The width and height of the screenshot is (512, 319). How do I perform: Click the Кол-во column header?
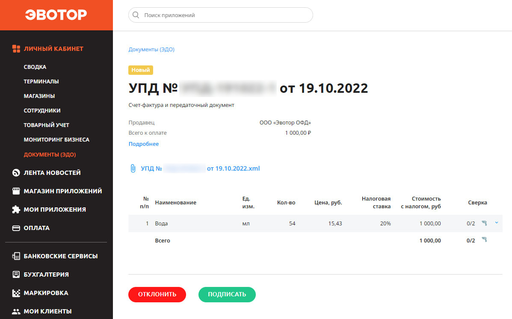286,202
